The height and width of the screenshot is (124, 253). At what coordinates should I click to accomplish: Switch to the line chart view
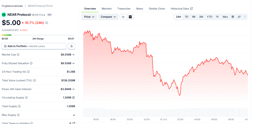[124, 17]
